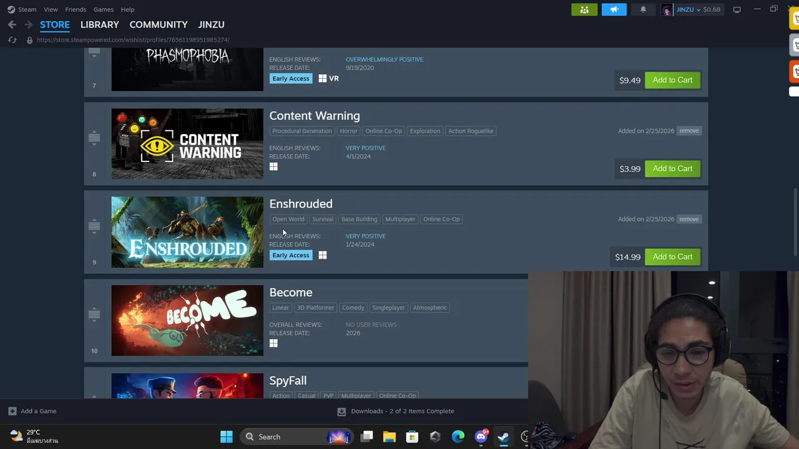Click the Windows platform icon for Phasmophobia
799x449 pixels.
point(323,79)
